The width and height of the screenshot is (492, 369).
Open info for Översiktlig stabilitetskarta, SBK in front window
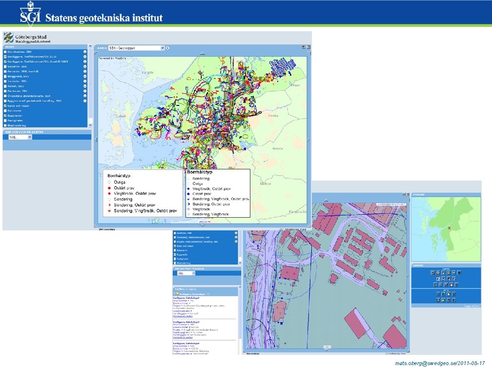[x=85, y=96]
